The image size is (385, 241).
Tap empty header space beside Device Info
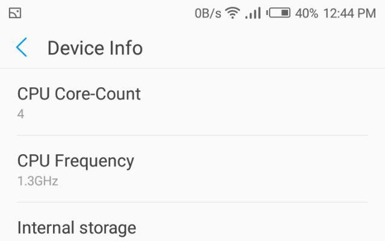(263, 48)
